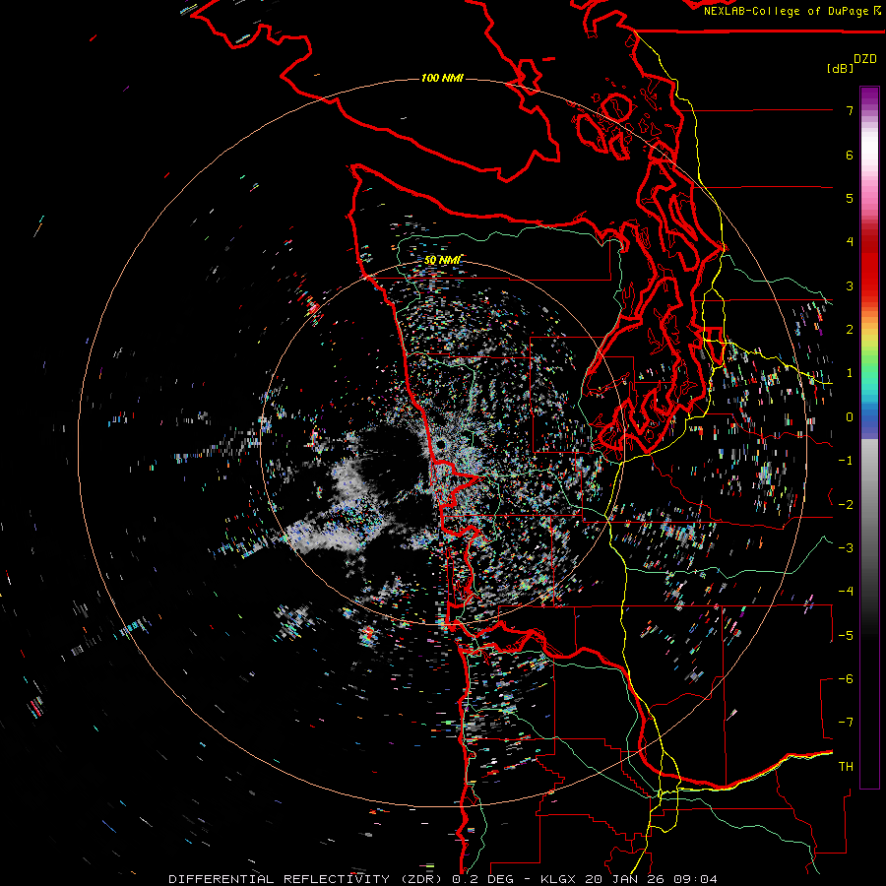This screenshot has width=886, height=886.
Task: Click the ZDR color scale bar
Action: click(x=869, y=437)
